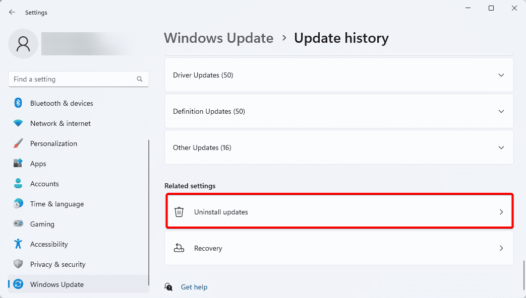Expand the Driver Updates chevron
The image size is (526, 298).
point(501,75)
